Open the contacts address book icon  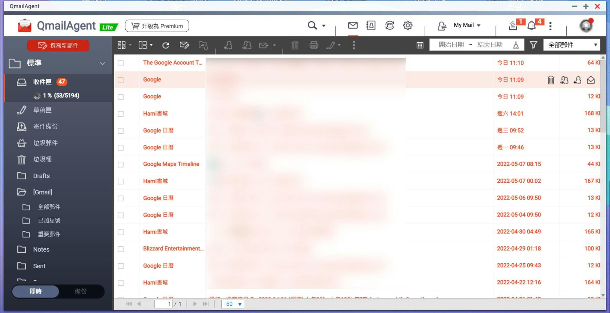coord(371,26)
